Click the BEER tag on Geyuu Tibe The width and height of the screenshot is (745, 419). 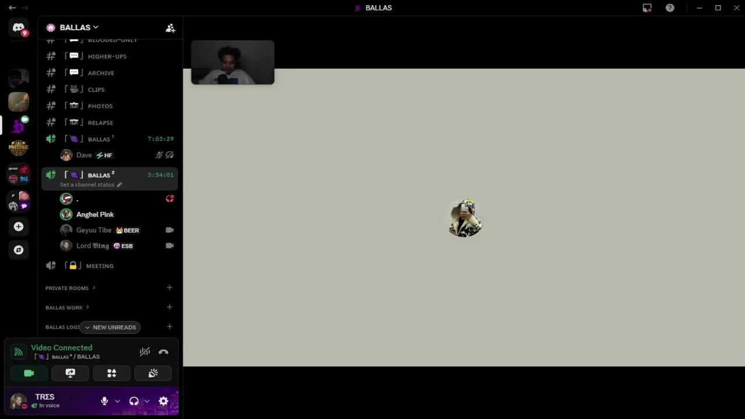[x=127, y=230]
